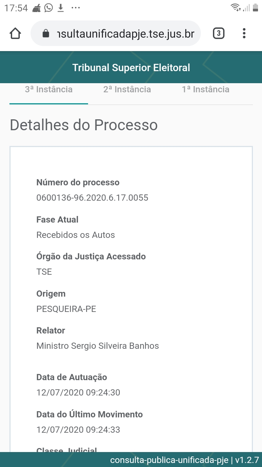Tap the URL address bar

point(126,34)
